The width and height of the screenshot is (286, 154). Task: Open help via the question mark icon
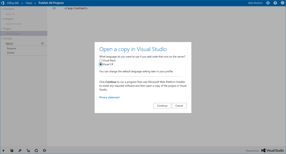click(x=275, y=3)
